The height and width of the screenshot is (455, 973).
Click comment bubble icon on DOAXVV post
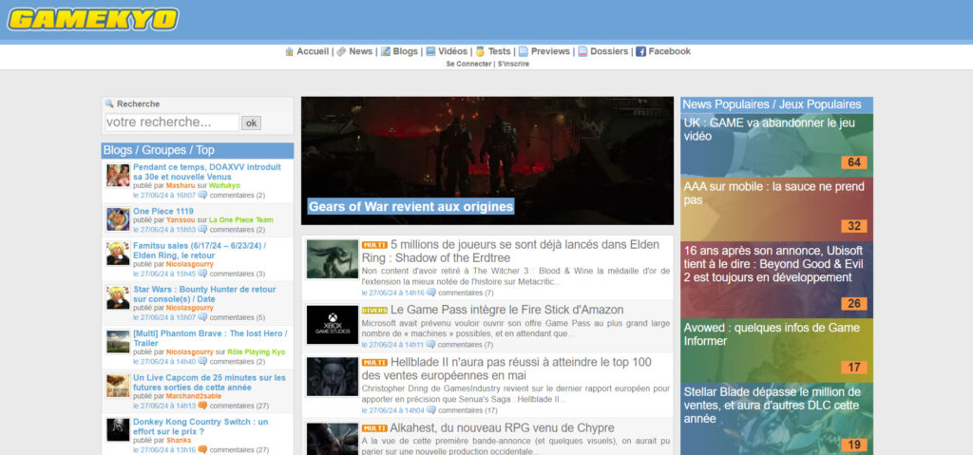pyautogui.click(x=202, y=195)
